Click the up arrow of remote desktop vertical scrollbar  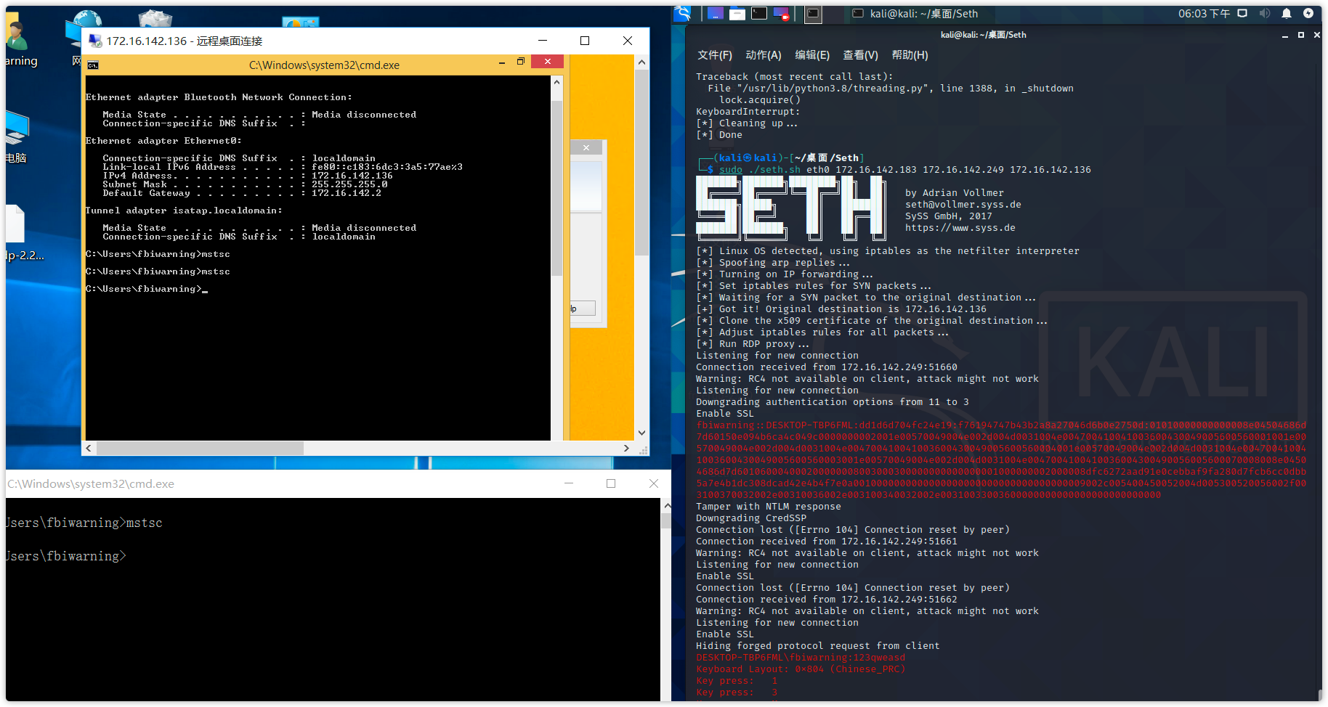[x=641, y=62]
